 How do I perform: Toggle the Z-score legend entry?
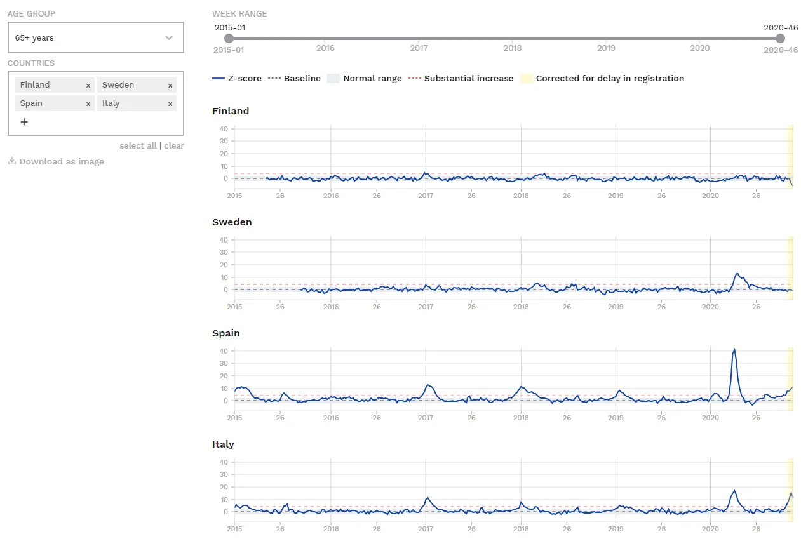click(237, 79)
